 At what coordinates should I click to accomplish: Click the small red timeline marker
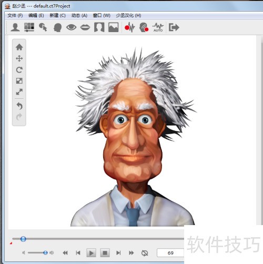[x=11, y=243]
